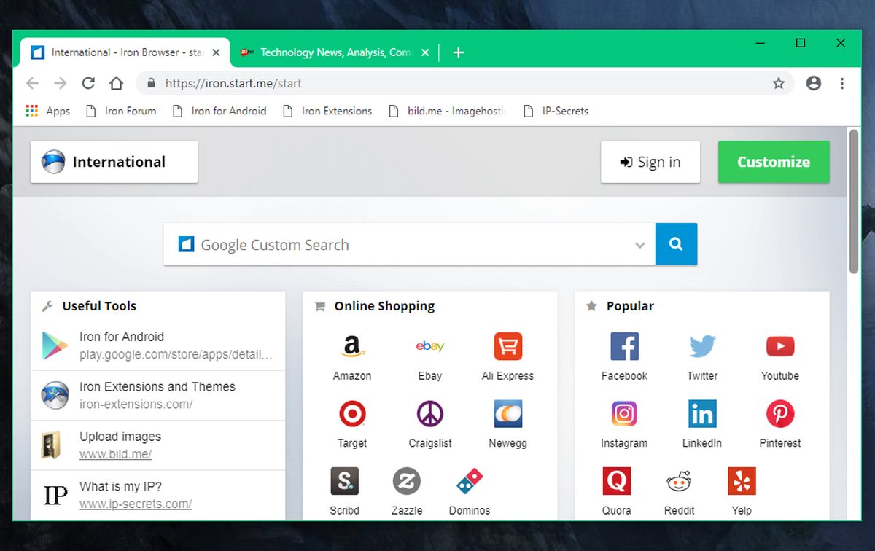Open the Yelp icon
Viewport: 875px width, 551px height.
pyautogui.click(x=742, y=481)
